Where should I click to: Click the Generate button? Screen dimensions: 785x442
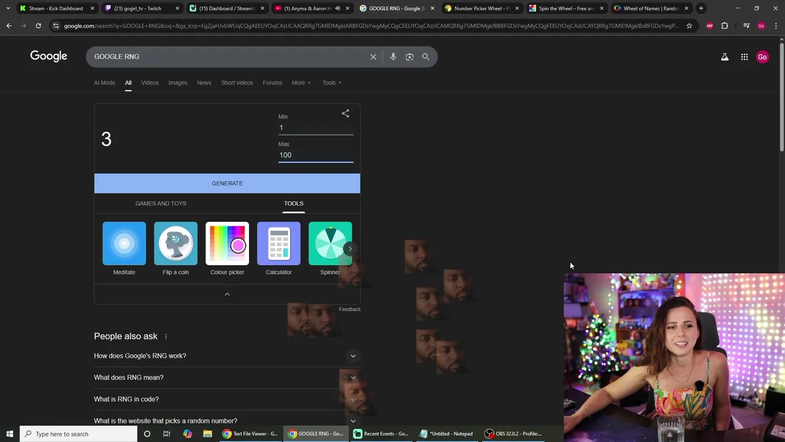[x=227, y=184]
